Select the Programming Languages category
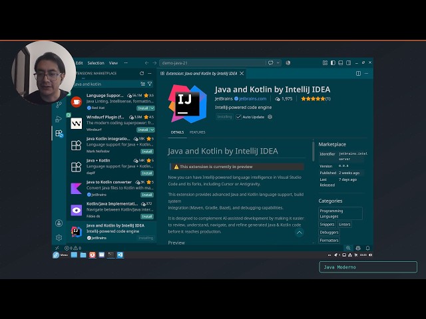This screenshot has width=426, height=319. pyautogui.click(x=340, y=213)
